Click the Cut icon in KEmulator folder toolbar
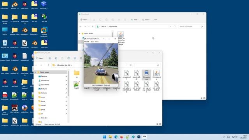 click(x=50, y=58)
